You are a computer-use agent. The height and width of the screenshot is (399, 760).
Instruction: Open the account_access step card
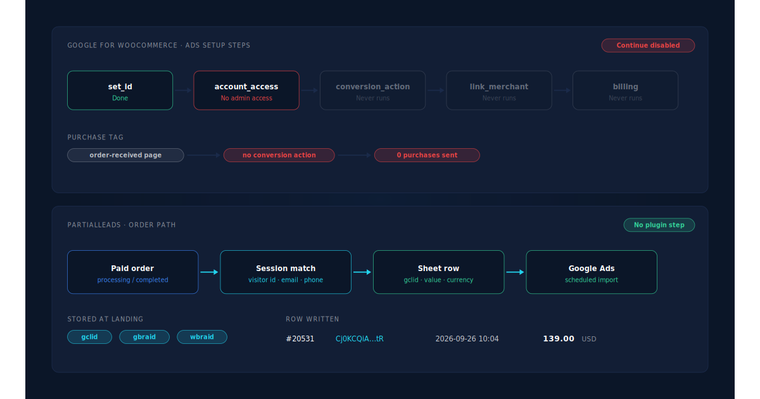246,91
